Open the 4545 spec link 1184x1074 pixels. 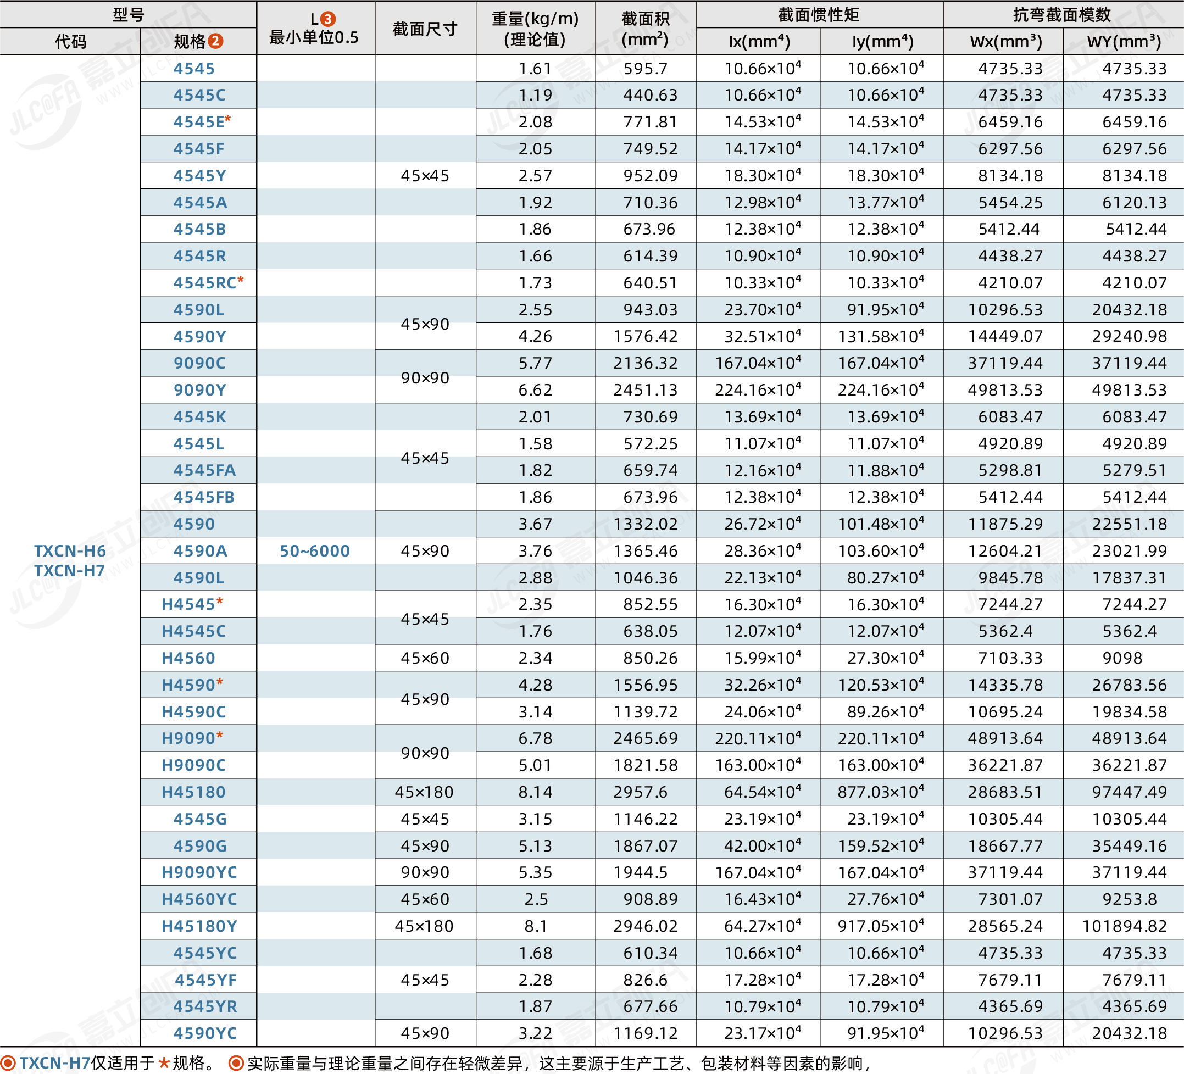pos(194,69)
